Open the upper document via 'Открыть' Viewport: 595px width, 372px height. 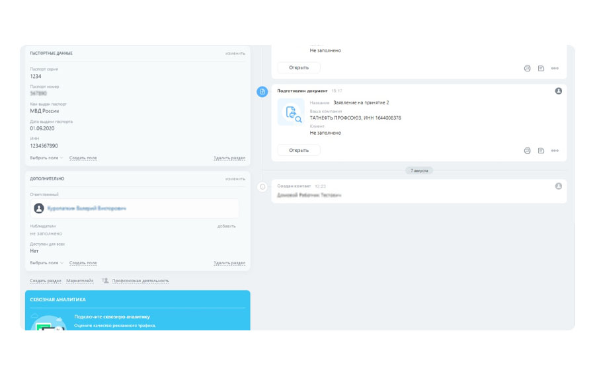click(299, 67)
